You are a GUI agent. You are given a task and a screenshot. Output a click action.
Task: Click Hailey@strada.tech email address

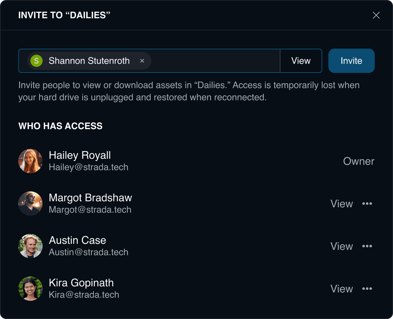click(89, 167)
